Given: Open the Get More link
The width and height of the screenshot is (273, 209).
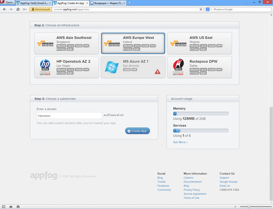Looking at the screenshot, I should (x=181, y=142).
